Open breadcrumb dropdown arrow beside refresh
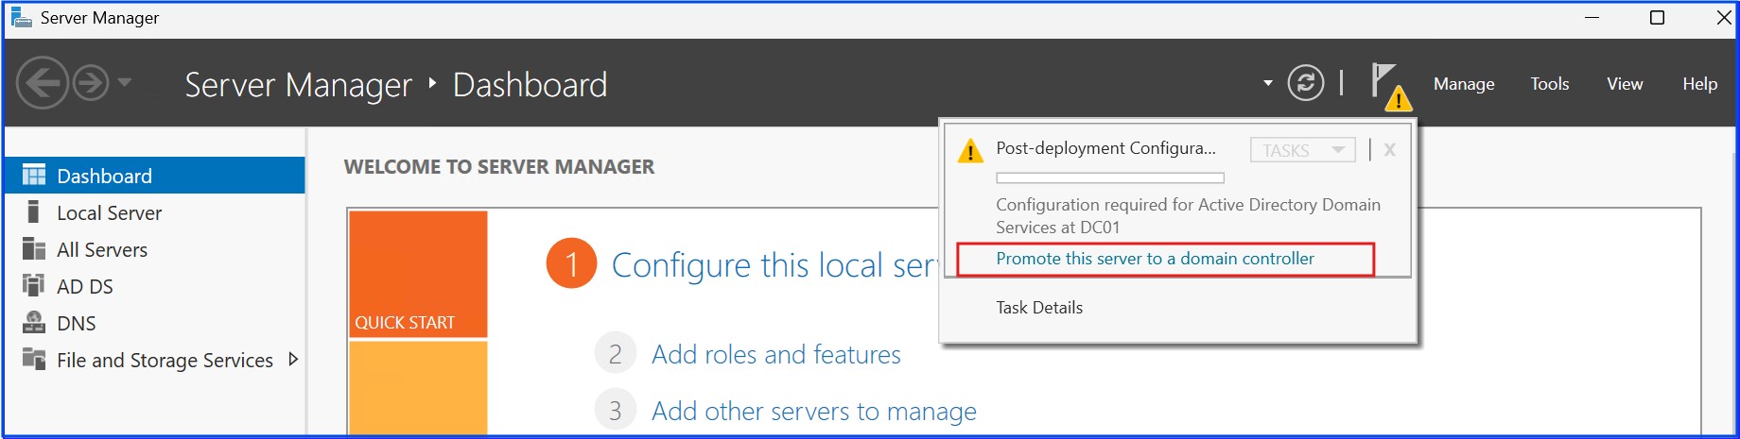 (1268, 83)
